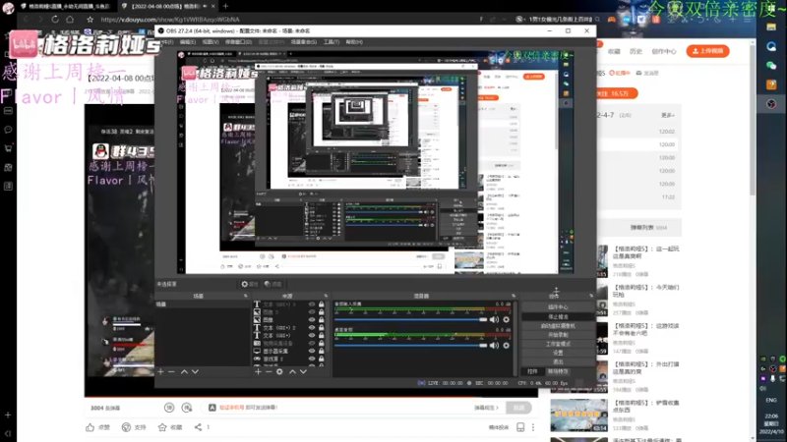Click plus icon at bottom of left sidebar

8,414
